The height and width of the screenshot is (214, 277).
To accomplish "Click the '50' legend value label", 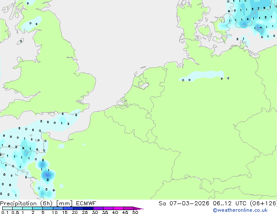I will tap(135, 212).
